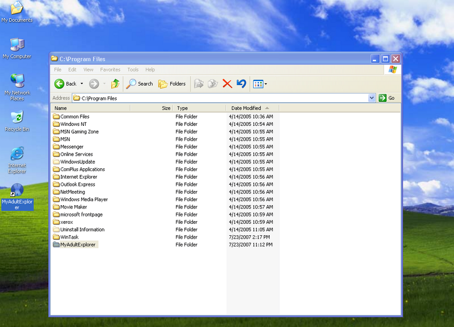Click the Windows flag logo in menu bar
This screenshot has width=454, height=327.
coord(393,70)
